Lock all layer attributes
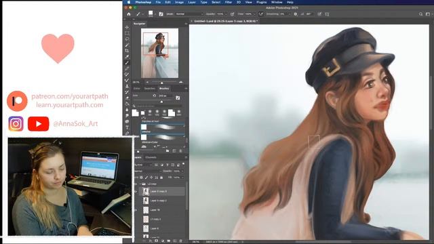 (x=161, y=178)
